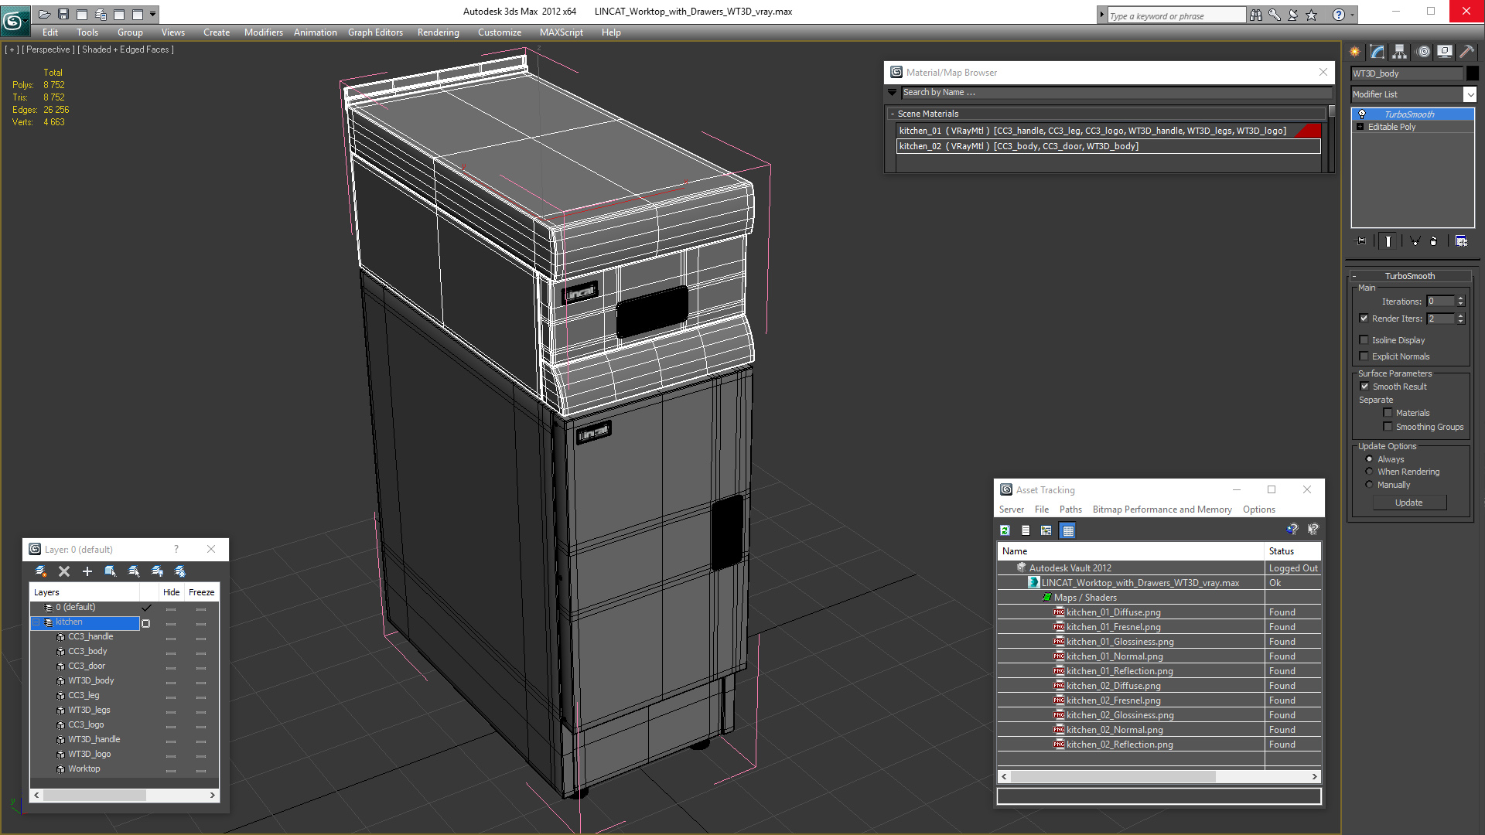Click Add Selected Objects plus icon
1485x835 pixels.
(x=87, y=571)
